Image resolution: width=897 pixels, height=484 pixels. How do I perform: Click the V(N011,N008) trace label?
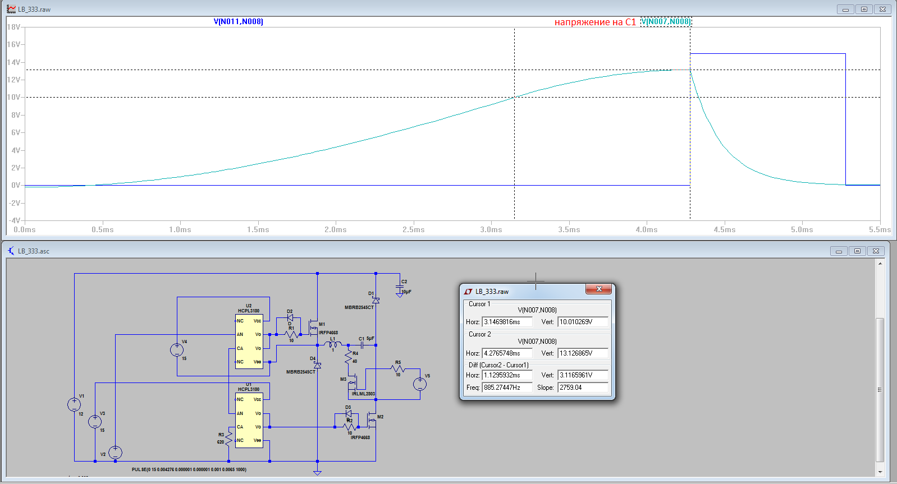[238, 22]
